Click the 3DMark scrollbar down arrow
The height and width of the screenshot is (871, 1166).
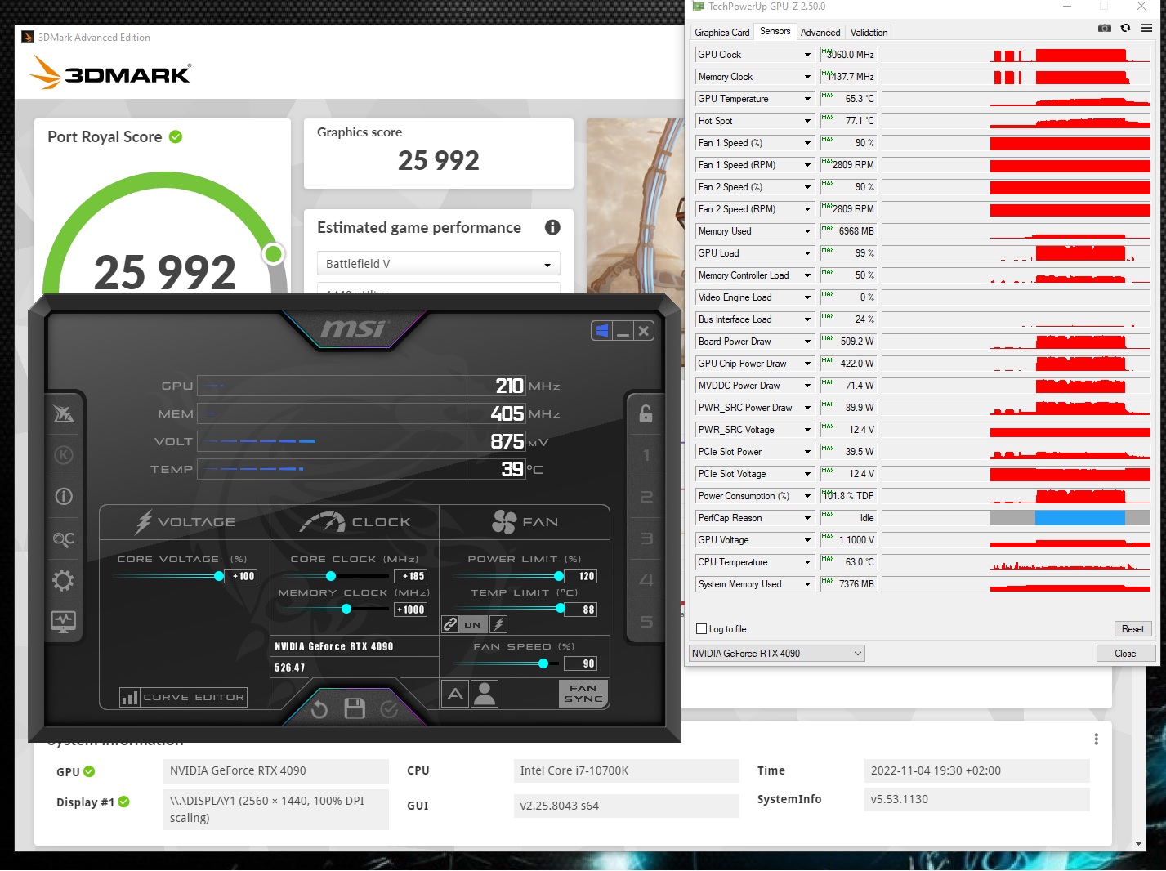click(x=1138, y=844)
